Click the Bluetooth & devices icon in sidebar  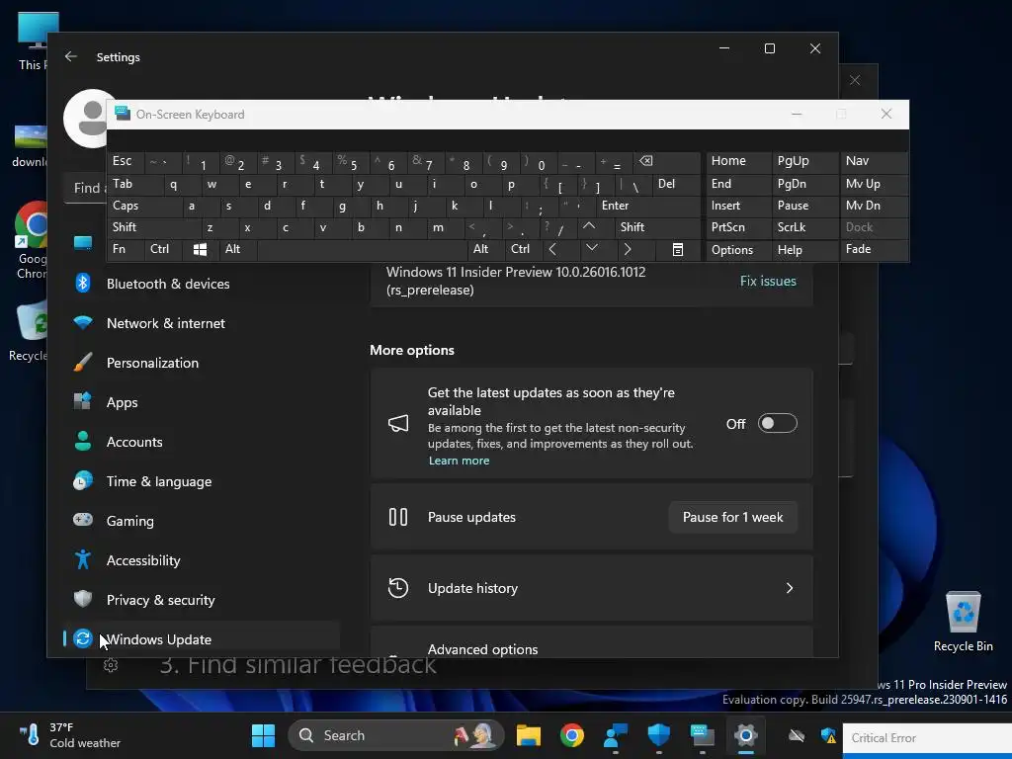click(x=83, y=284)
